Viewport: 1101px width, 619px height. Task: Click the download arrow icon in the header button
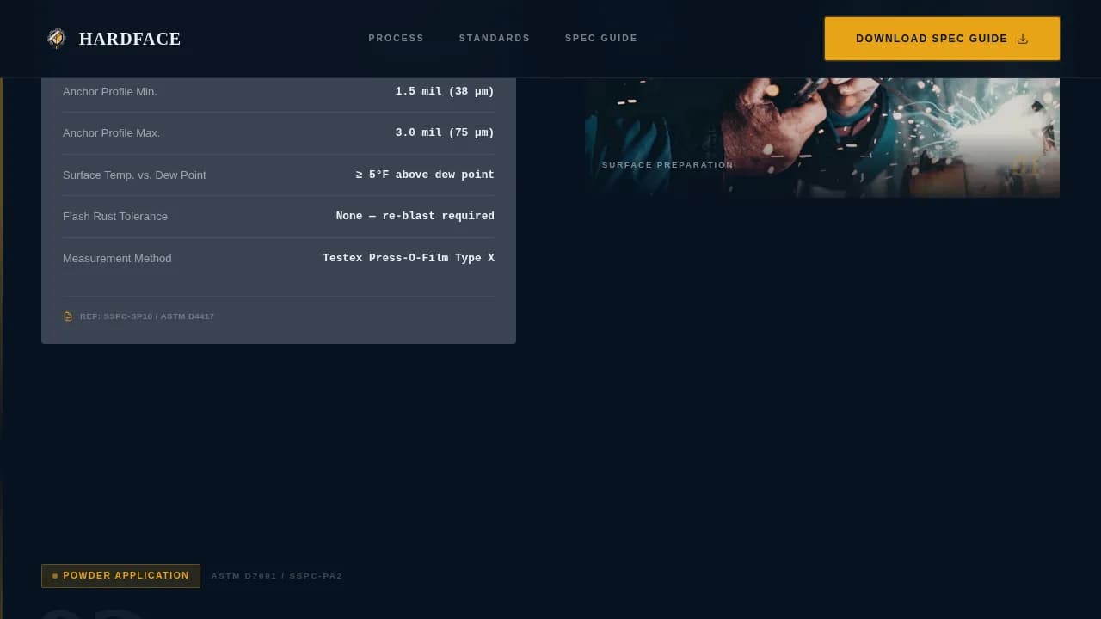tap(1023, 39)
